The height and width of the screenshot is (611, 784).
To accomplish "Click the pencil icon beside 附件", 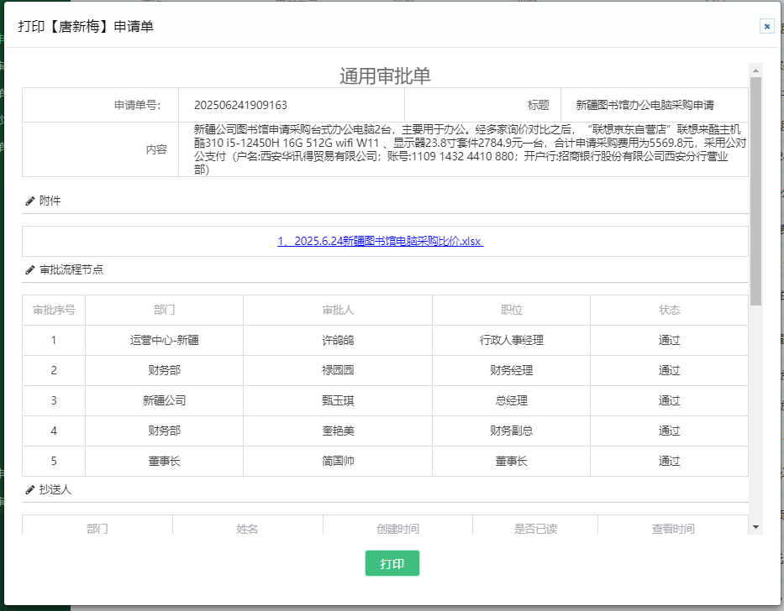I will point(30,201).
